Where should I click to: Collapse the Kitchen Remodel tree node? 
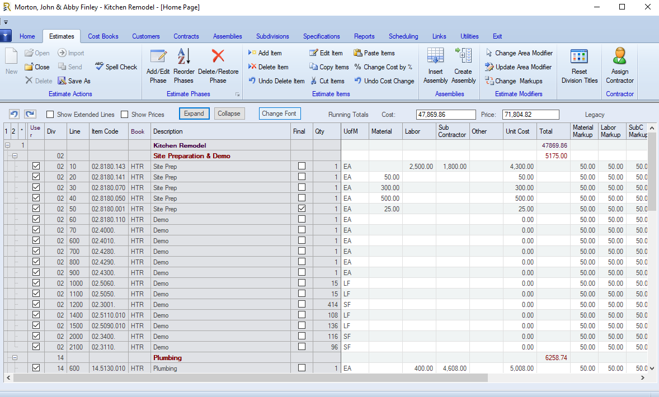(8, 145)
